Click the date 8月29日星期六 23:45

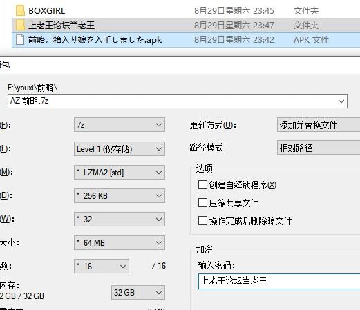[234, 11]
